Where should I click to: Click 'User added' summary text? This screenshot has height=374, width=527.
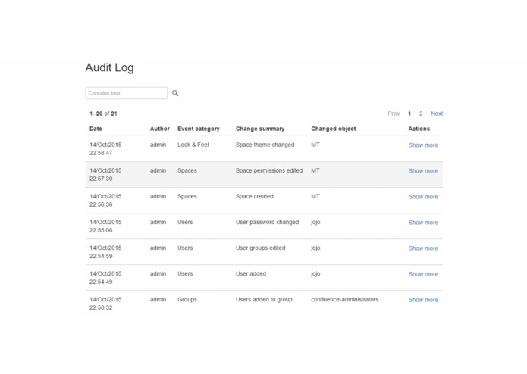click(251, 274)
